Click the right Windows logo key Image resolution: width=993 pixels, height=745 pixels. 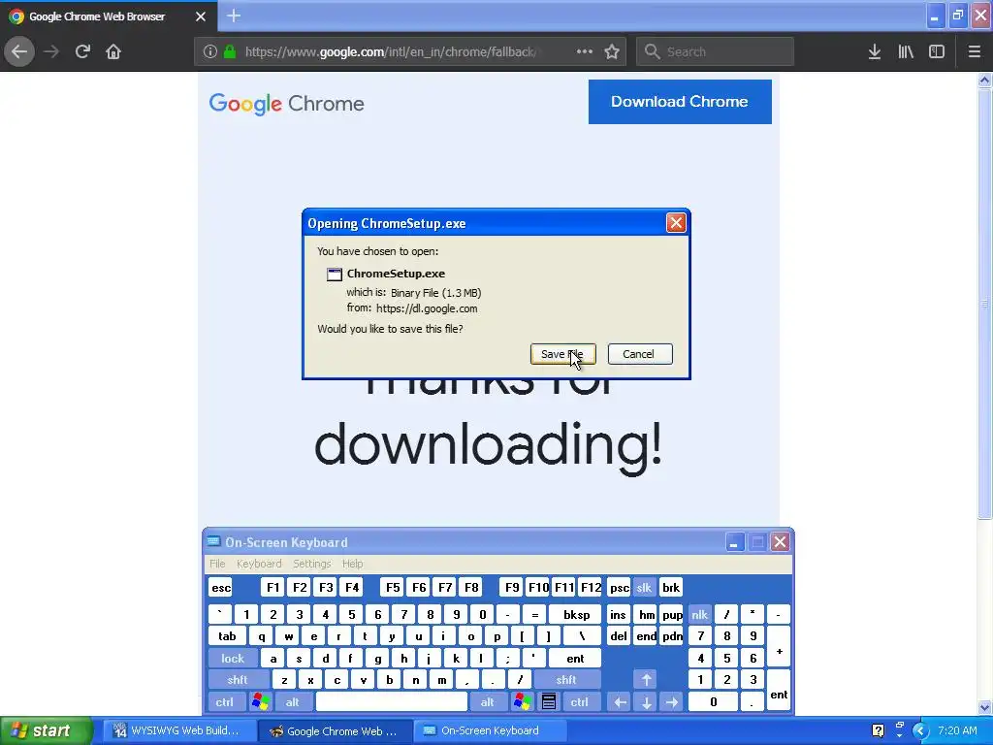coord(523,702)
